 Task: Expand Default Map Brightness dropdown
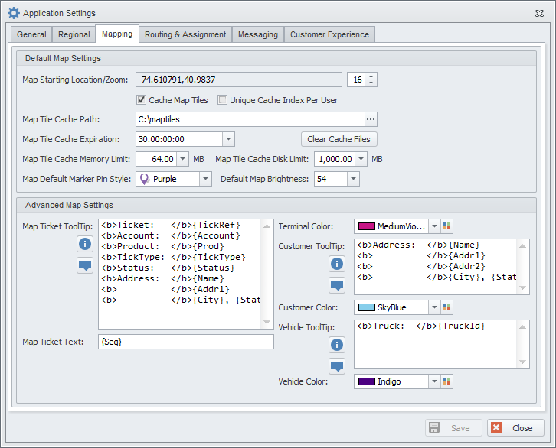coord(353,179)
